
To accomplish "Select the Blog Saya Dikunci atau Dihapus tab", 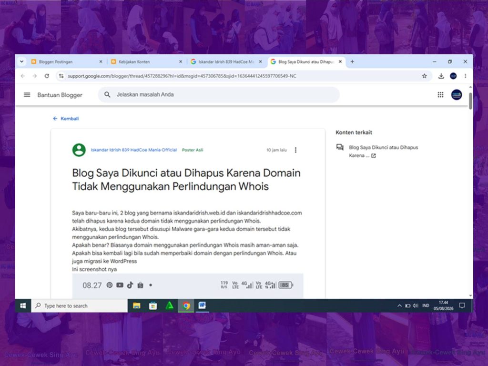I will pyautogui.click(x=306, y=61).
